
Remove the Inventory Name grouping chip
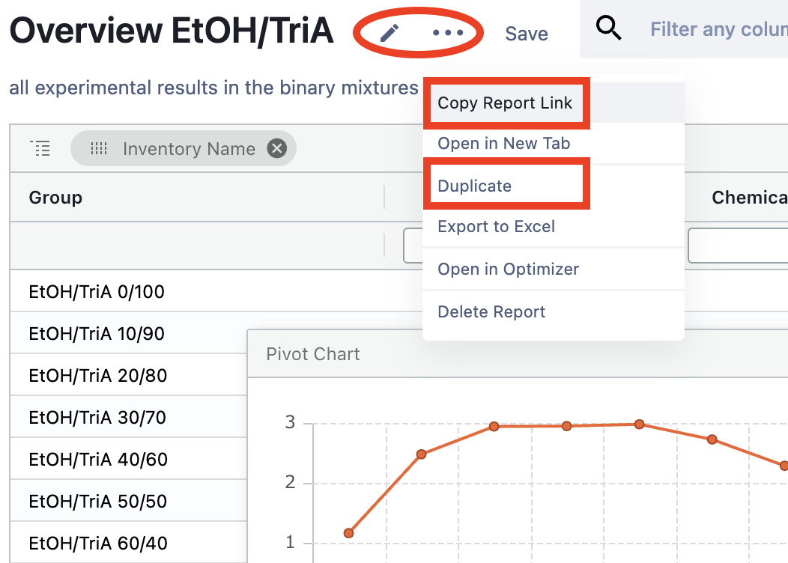277,149
